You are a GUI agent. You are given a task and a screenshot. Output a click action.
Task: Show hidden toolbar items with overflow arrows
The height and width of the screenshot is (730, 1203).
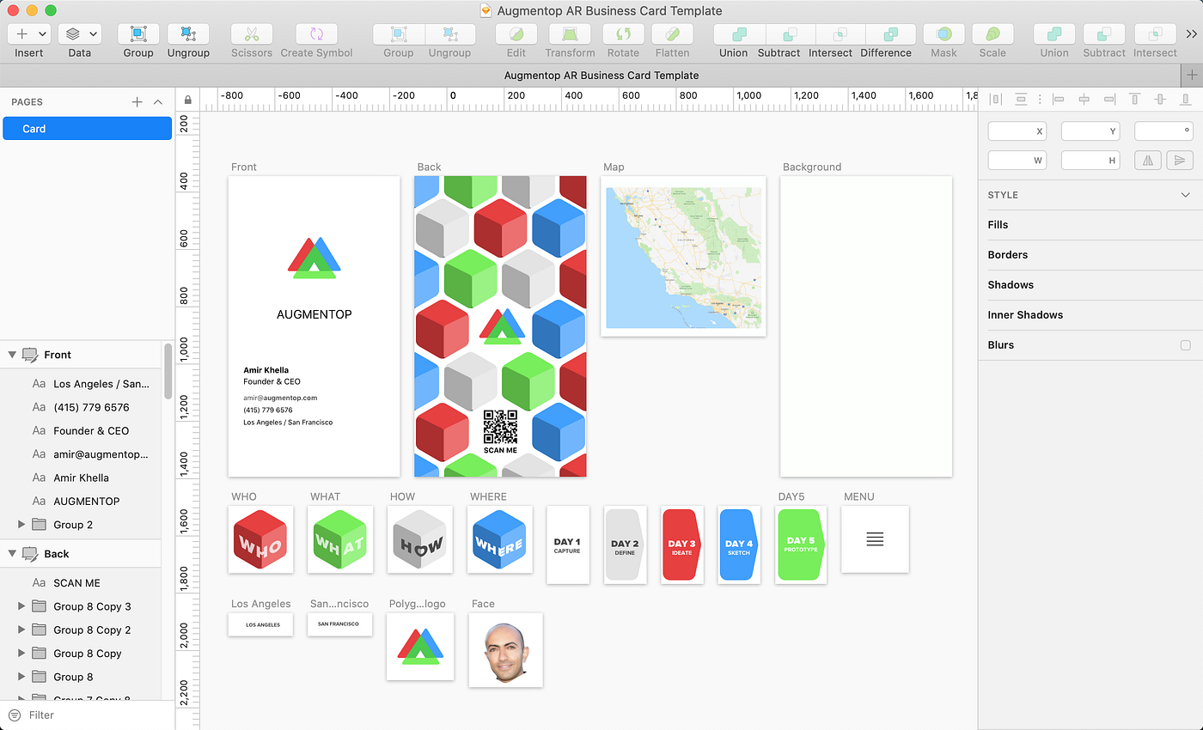(1192, 34)
